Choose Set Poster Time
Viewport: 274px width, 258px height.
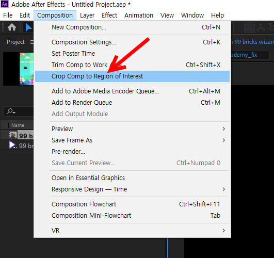132,54
